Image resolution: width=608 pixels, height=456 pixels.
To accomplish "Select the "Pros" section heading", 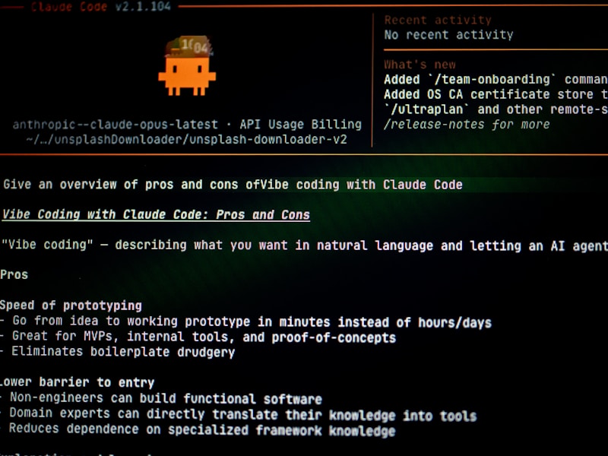I will click(14, 275).
